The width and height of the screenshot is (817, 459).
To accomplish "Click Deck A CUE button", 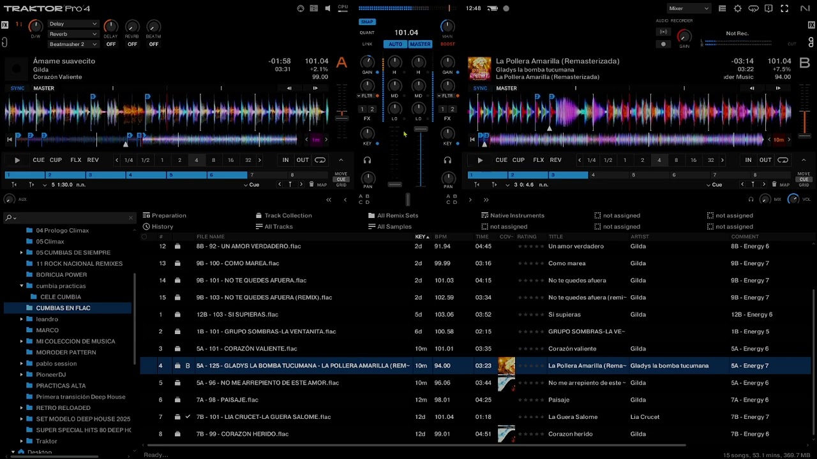I will [x=39, y=160].
